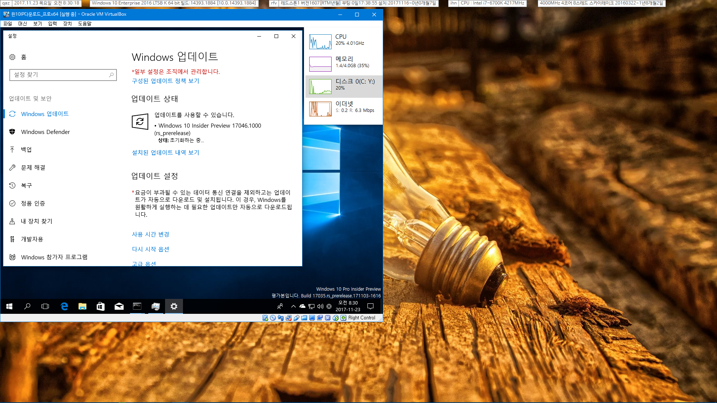
Task: Show hidden tray icons chevron
Action: pos(294,306)
